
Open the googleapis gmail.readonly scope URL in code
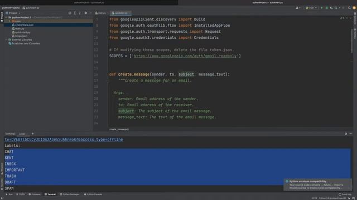point(185,56)
